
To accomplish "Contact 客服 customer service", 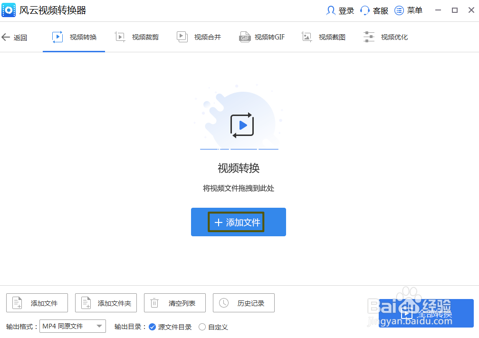I will tap(374, 10).
